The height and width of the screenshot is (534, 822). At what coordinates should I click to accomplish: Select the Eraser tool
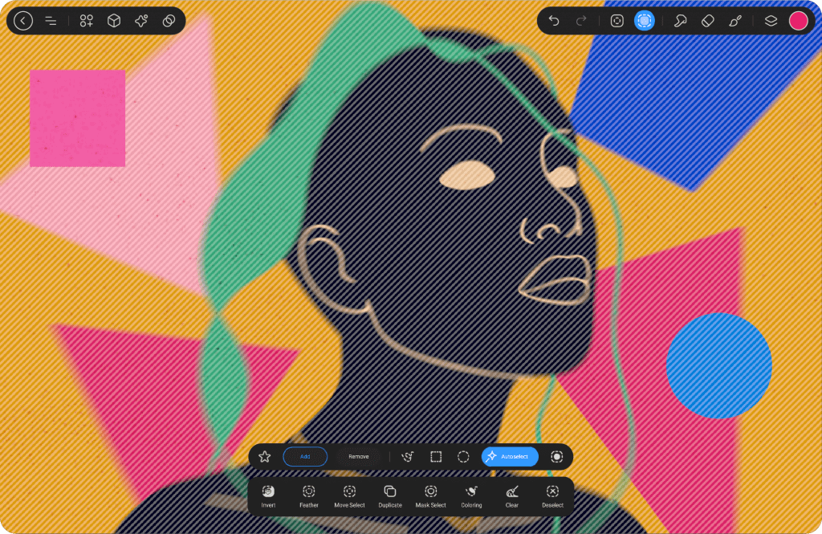[707, 21]
